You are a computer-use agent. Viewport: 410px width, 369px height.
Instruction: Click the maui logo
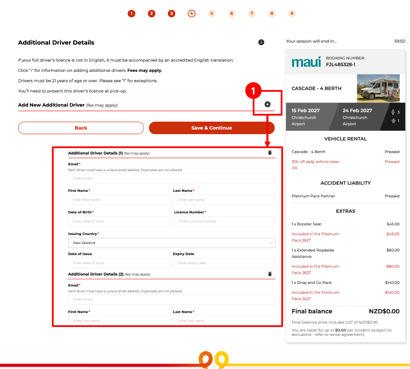(306, 62)
